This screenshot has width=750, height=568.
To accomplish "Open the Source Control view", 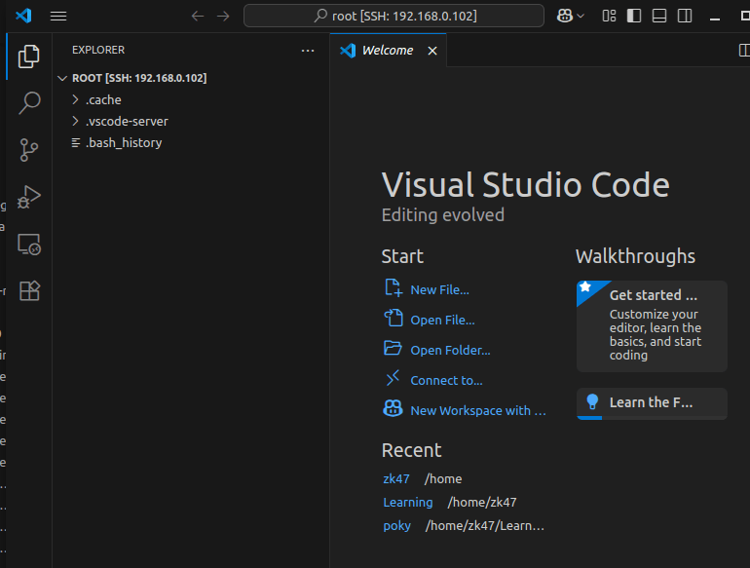I will click(x=29, y=150).
